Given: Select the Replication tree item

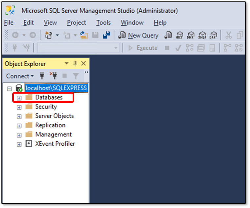Looking at the screenshot, I should coord(50,125).
